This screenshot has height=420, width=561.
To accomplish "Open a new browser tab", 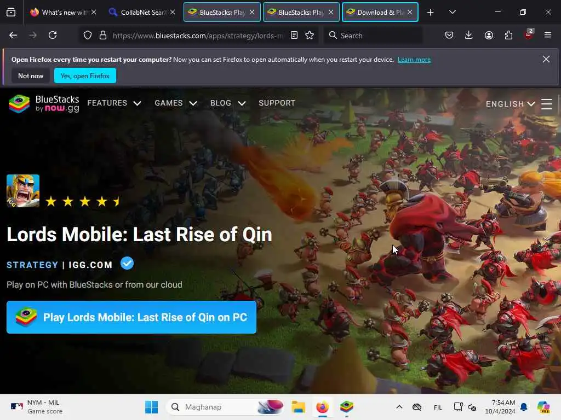I will click(431, 13).
